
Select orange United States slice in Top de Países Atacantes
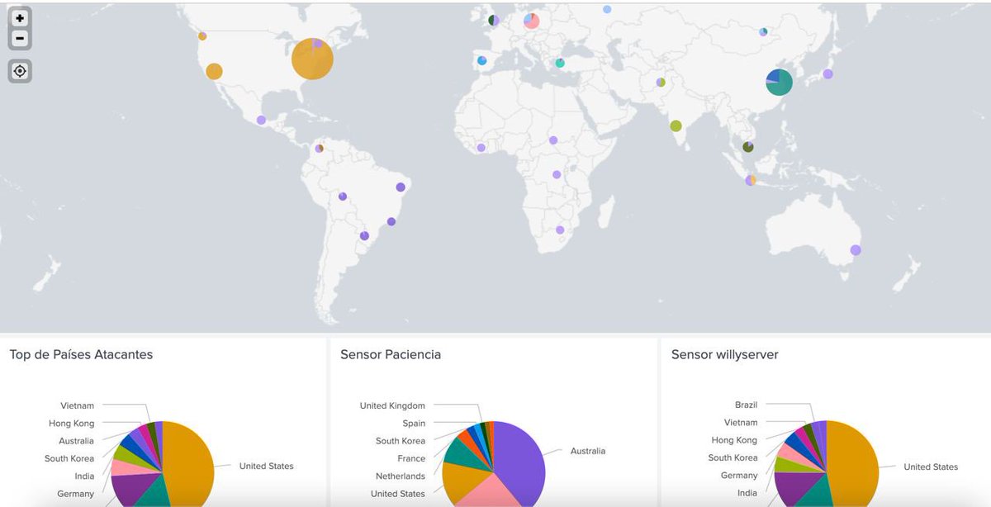coord(190,462)
